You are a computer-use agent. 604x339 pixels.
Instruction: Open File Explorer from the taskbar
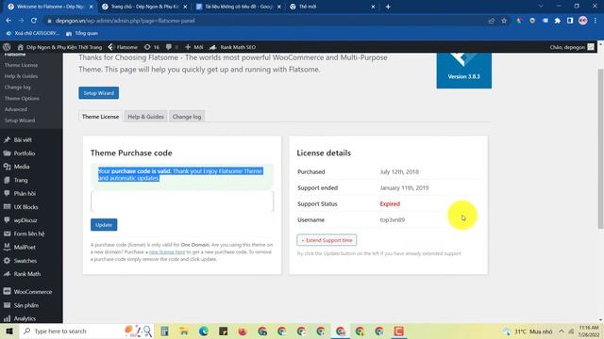(184, 331)
